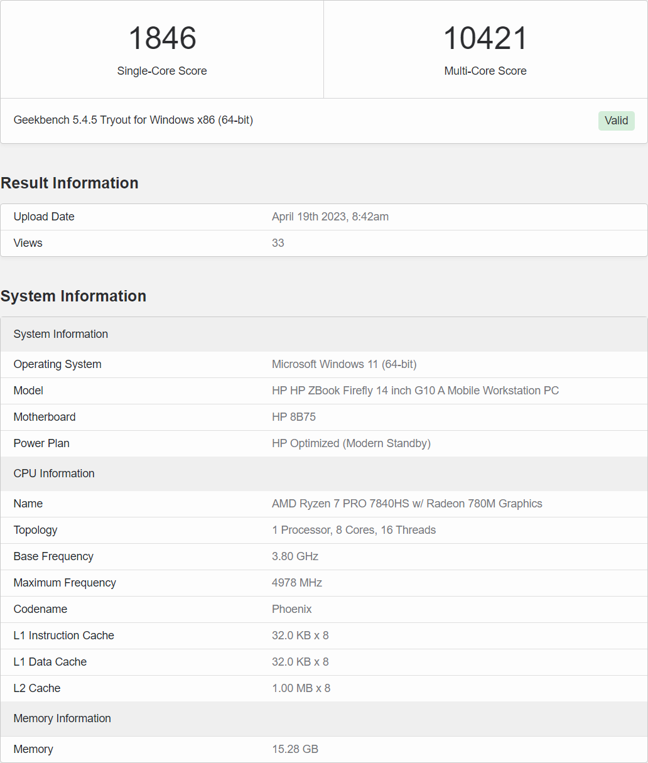Click the upload date value April 19th 2023
This screenshot has width=648, height=763.
330,217
